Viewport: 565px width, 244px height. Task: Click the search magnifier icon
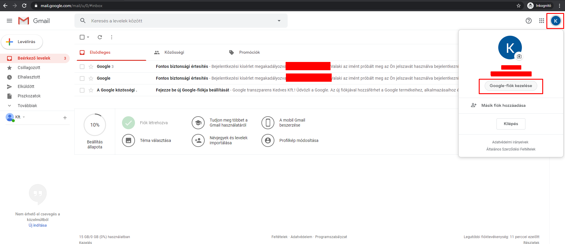pos(83,21)
